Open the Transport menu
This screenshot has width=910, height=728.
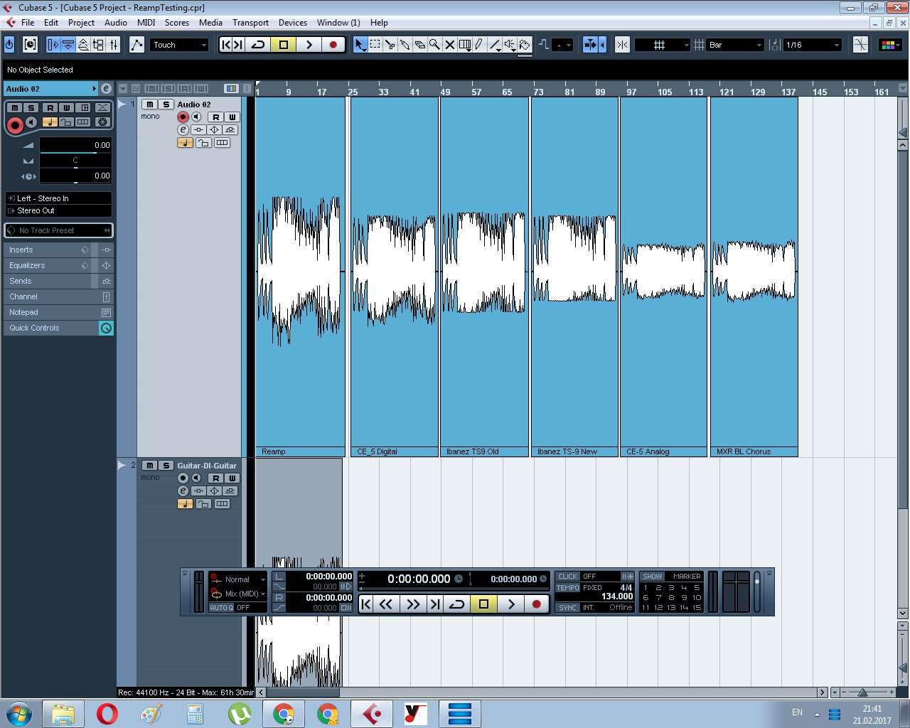click(250, 23)
